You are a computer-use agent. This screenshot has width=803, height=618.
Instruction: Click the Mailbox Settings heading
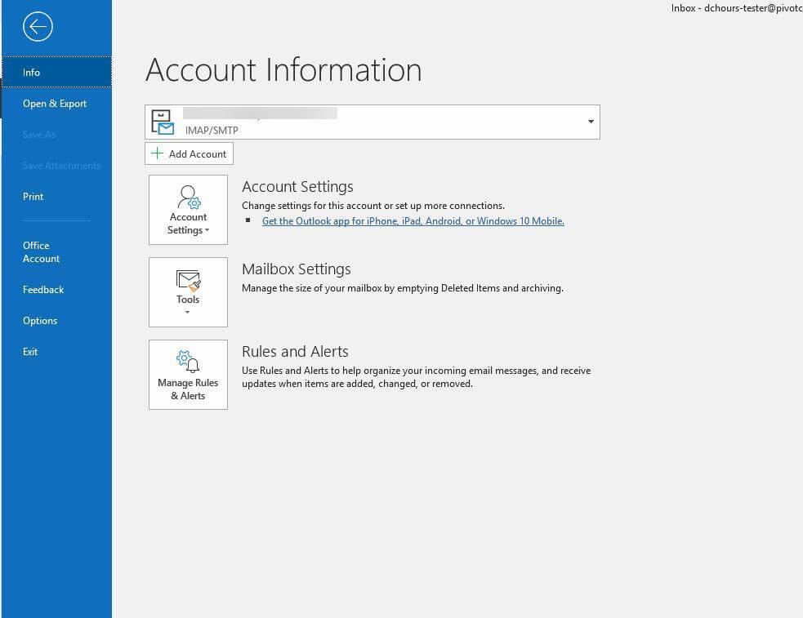[297, 269]
